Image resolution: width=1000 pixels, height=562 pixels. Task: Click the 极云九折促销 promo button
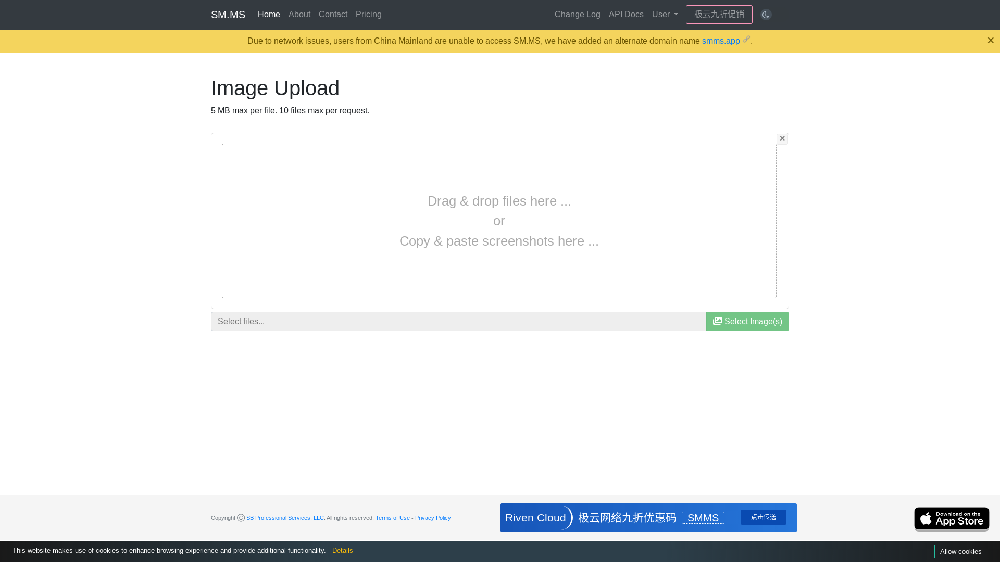(719, 15)
